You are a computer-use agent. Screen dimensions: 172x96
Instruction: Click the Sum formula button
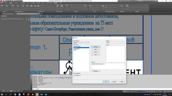(x=96, y=49)
